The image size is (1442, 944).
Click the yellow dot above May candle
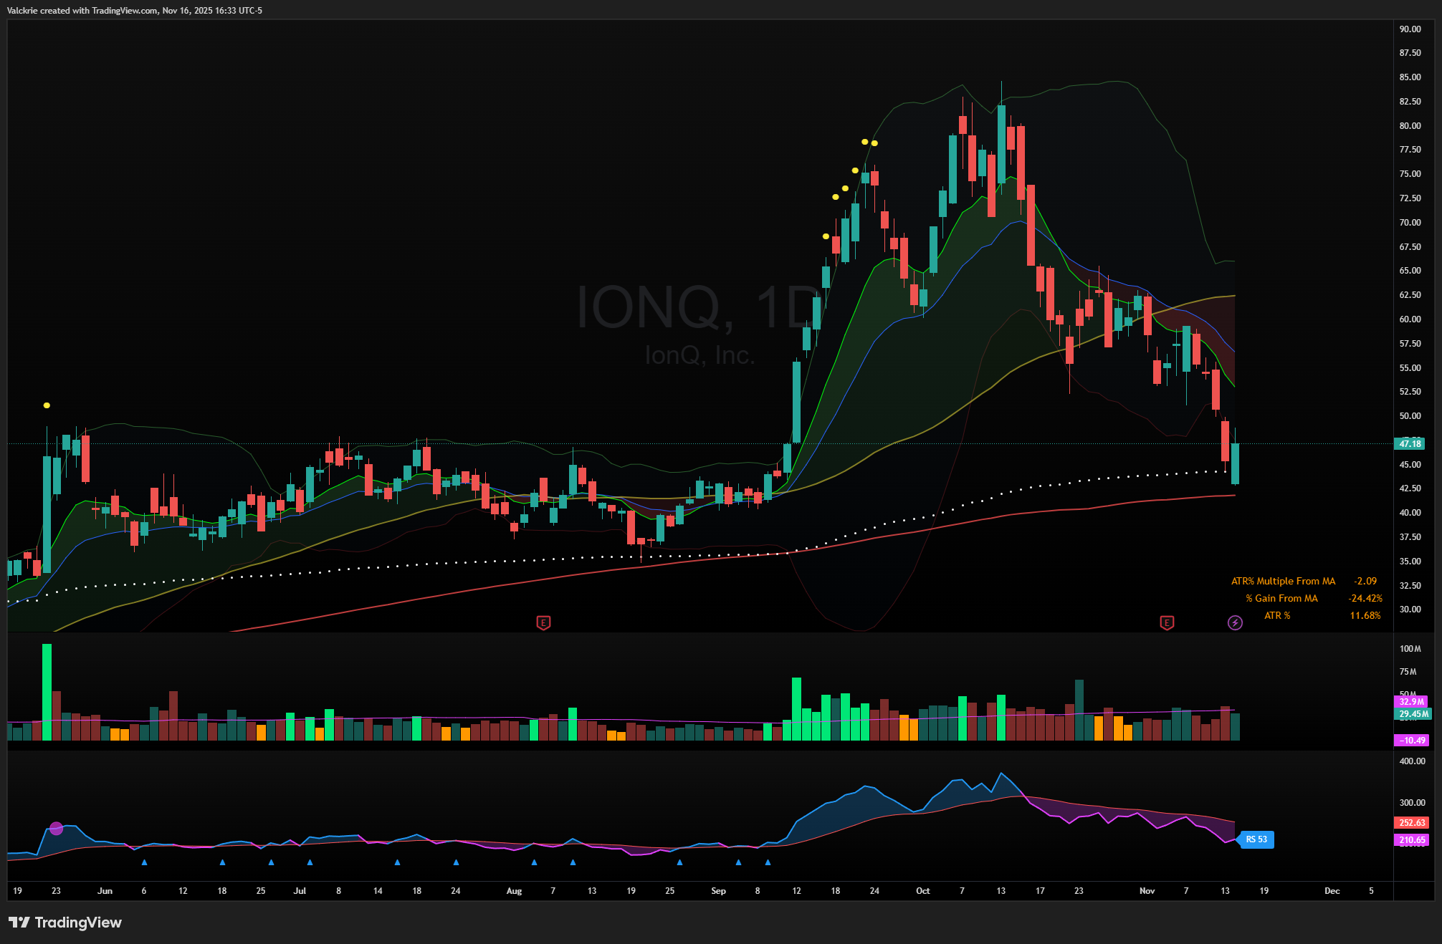[47, 405]
